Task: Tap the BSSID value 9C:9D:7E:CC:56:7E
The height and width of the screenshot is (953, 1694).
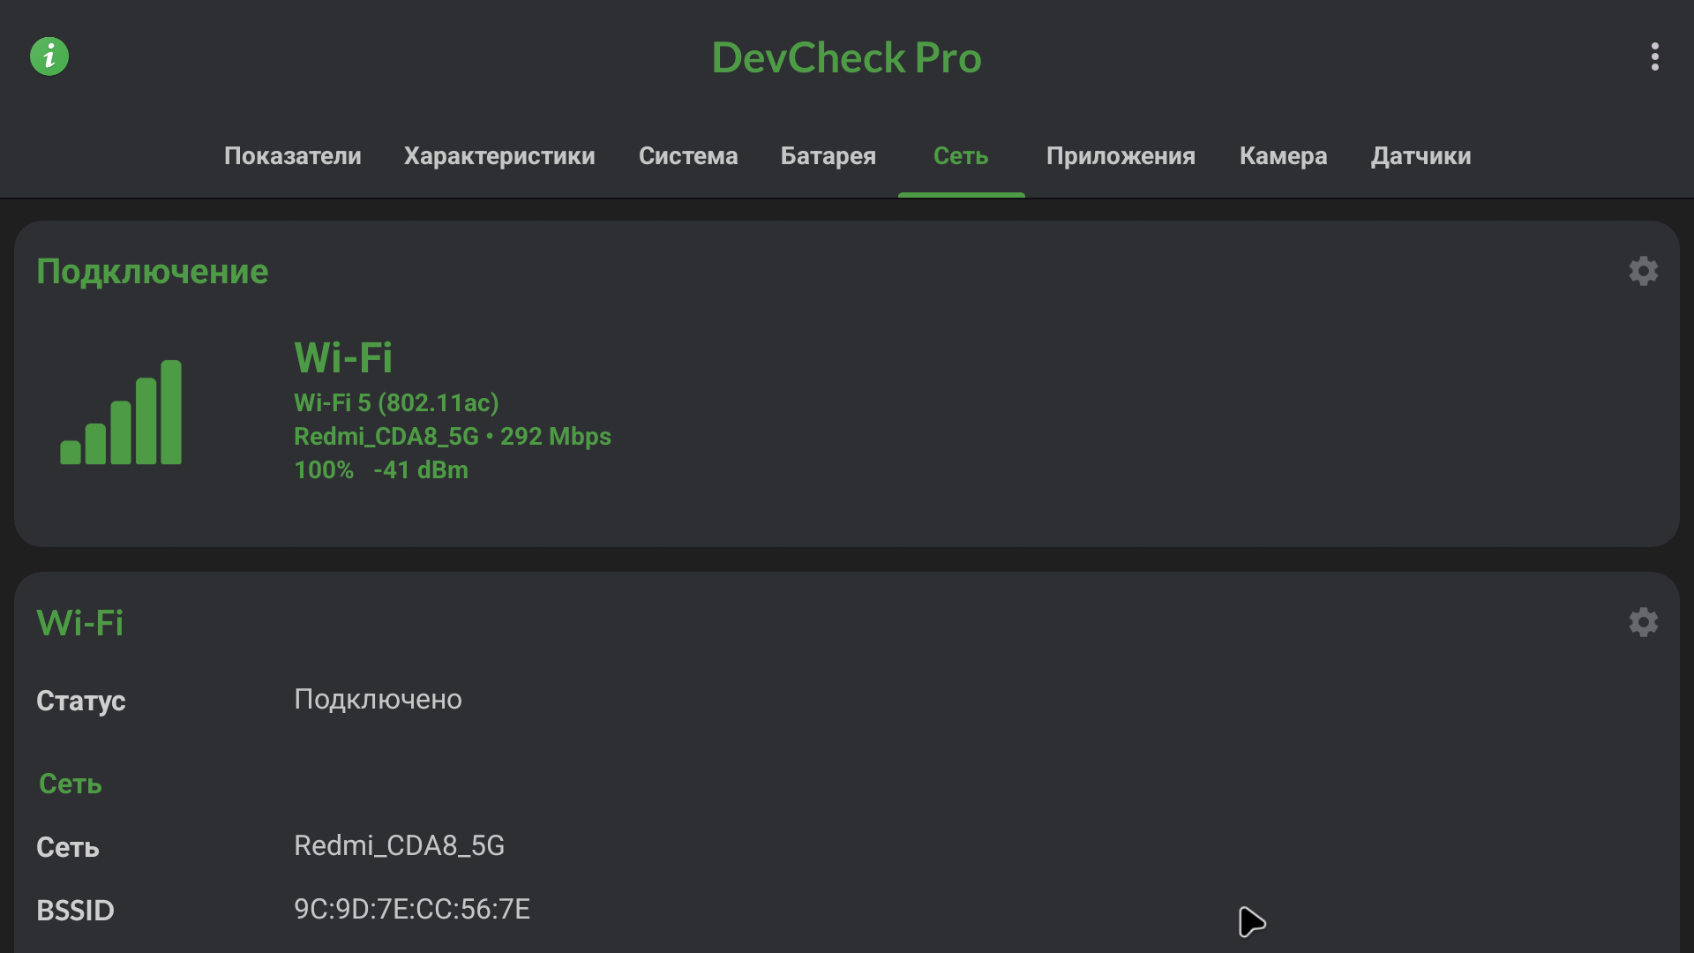Action: [412, 909]
